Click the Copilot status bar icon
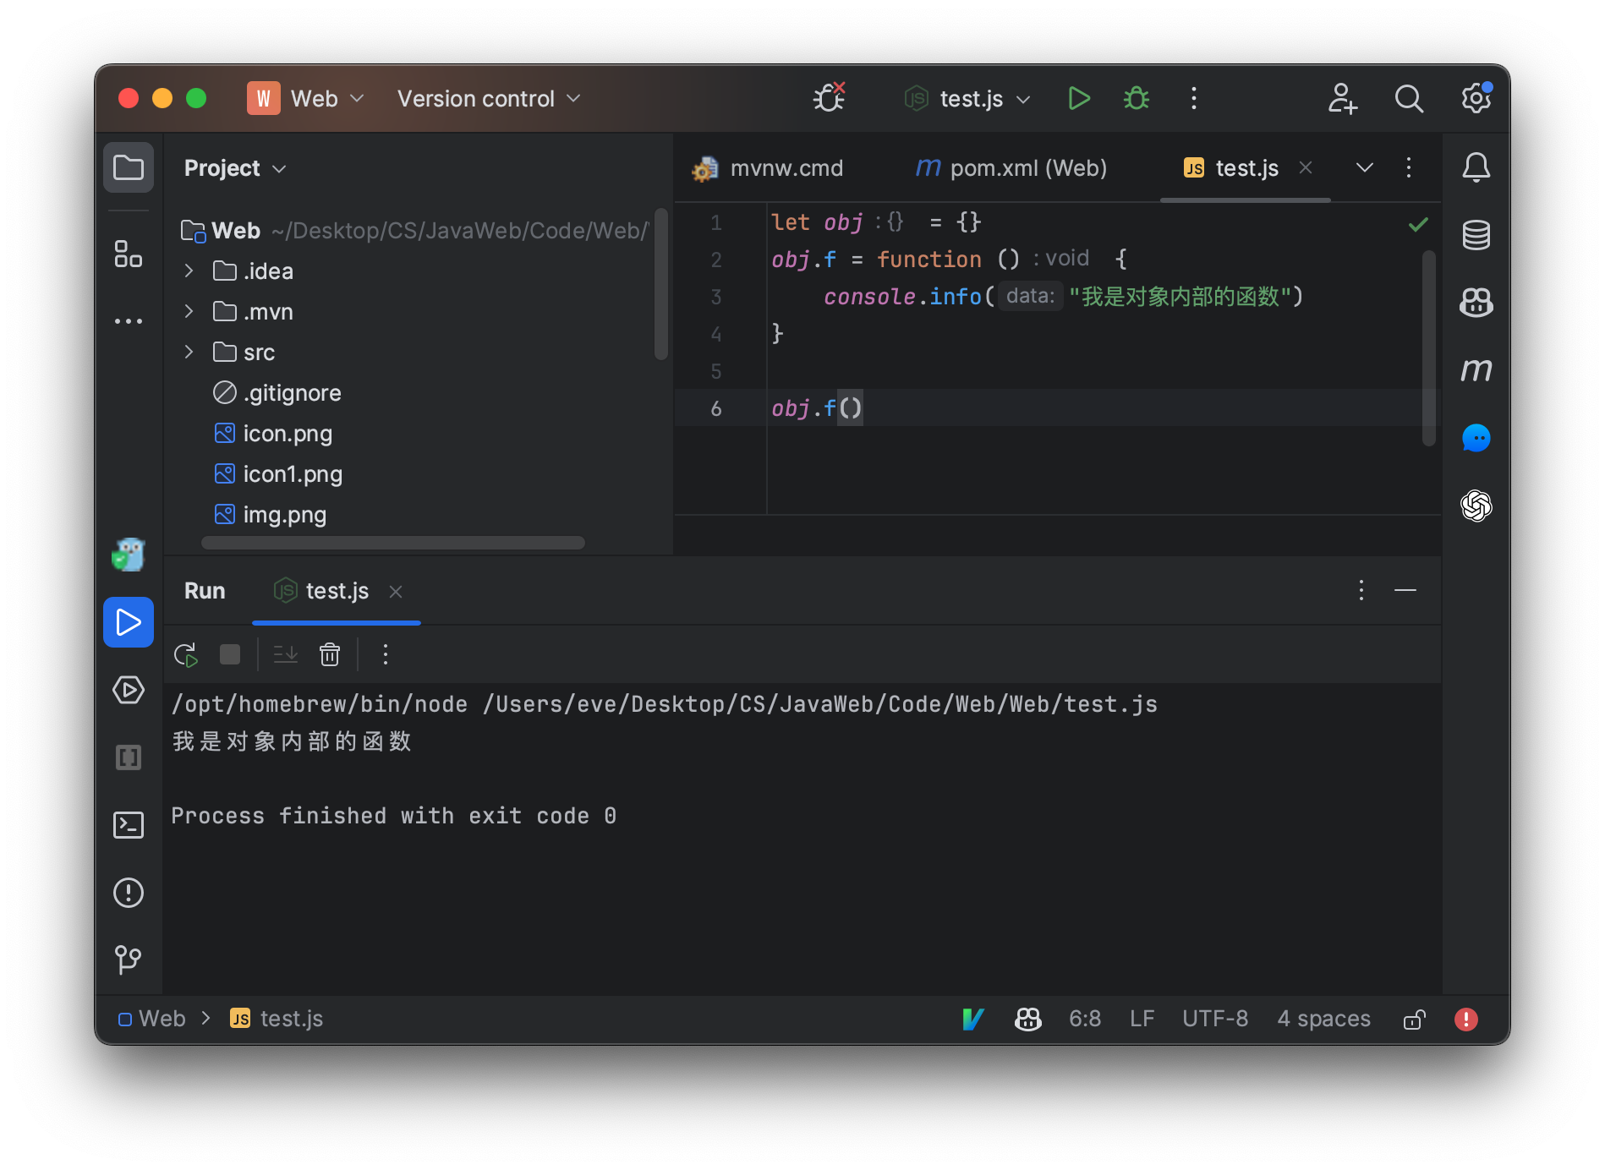This screenshot has width=1605, height=1170. pyautogui.click(x=1028, y=1019)
